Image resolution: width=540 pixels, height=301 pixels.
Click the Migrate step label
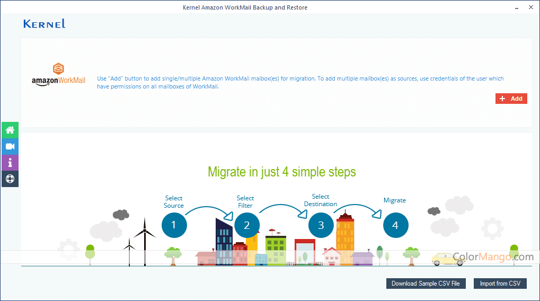(x=395, y=200)
